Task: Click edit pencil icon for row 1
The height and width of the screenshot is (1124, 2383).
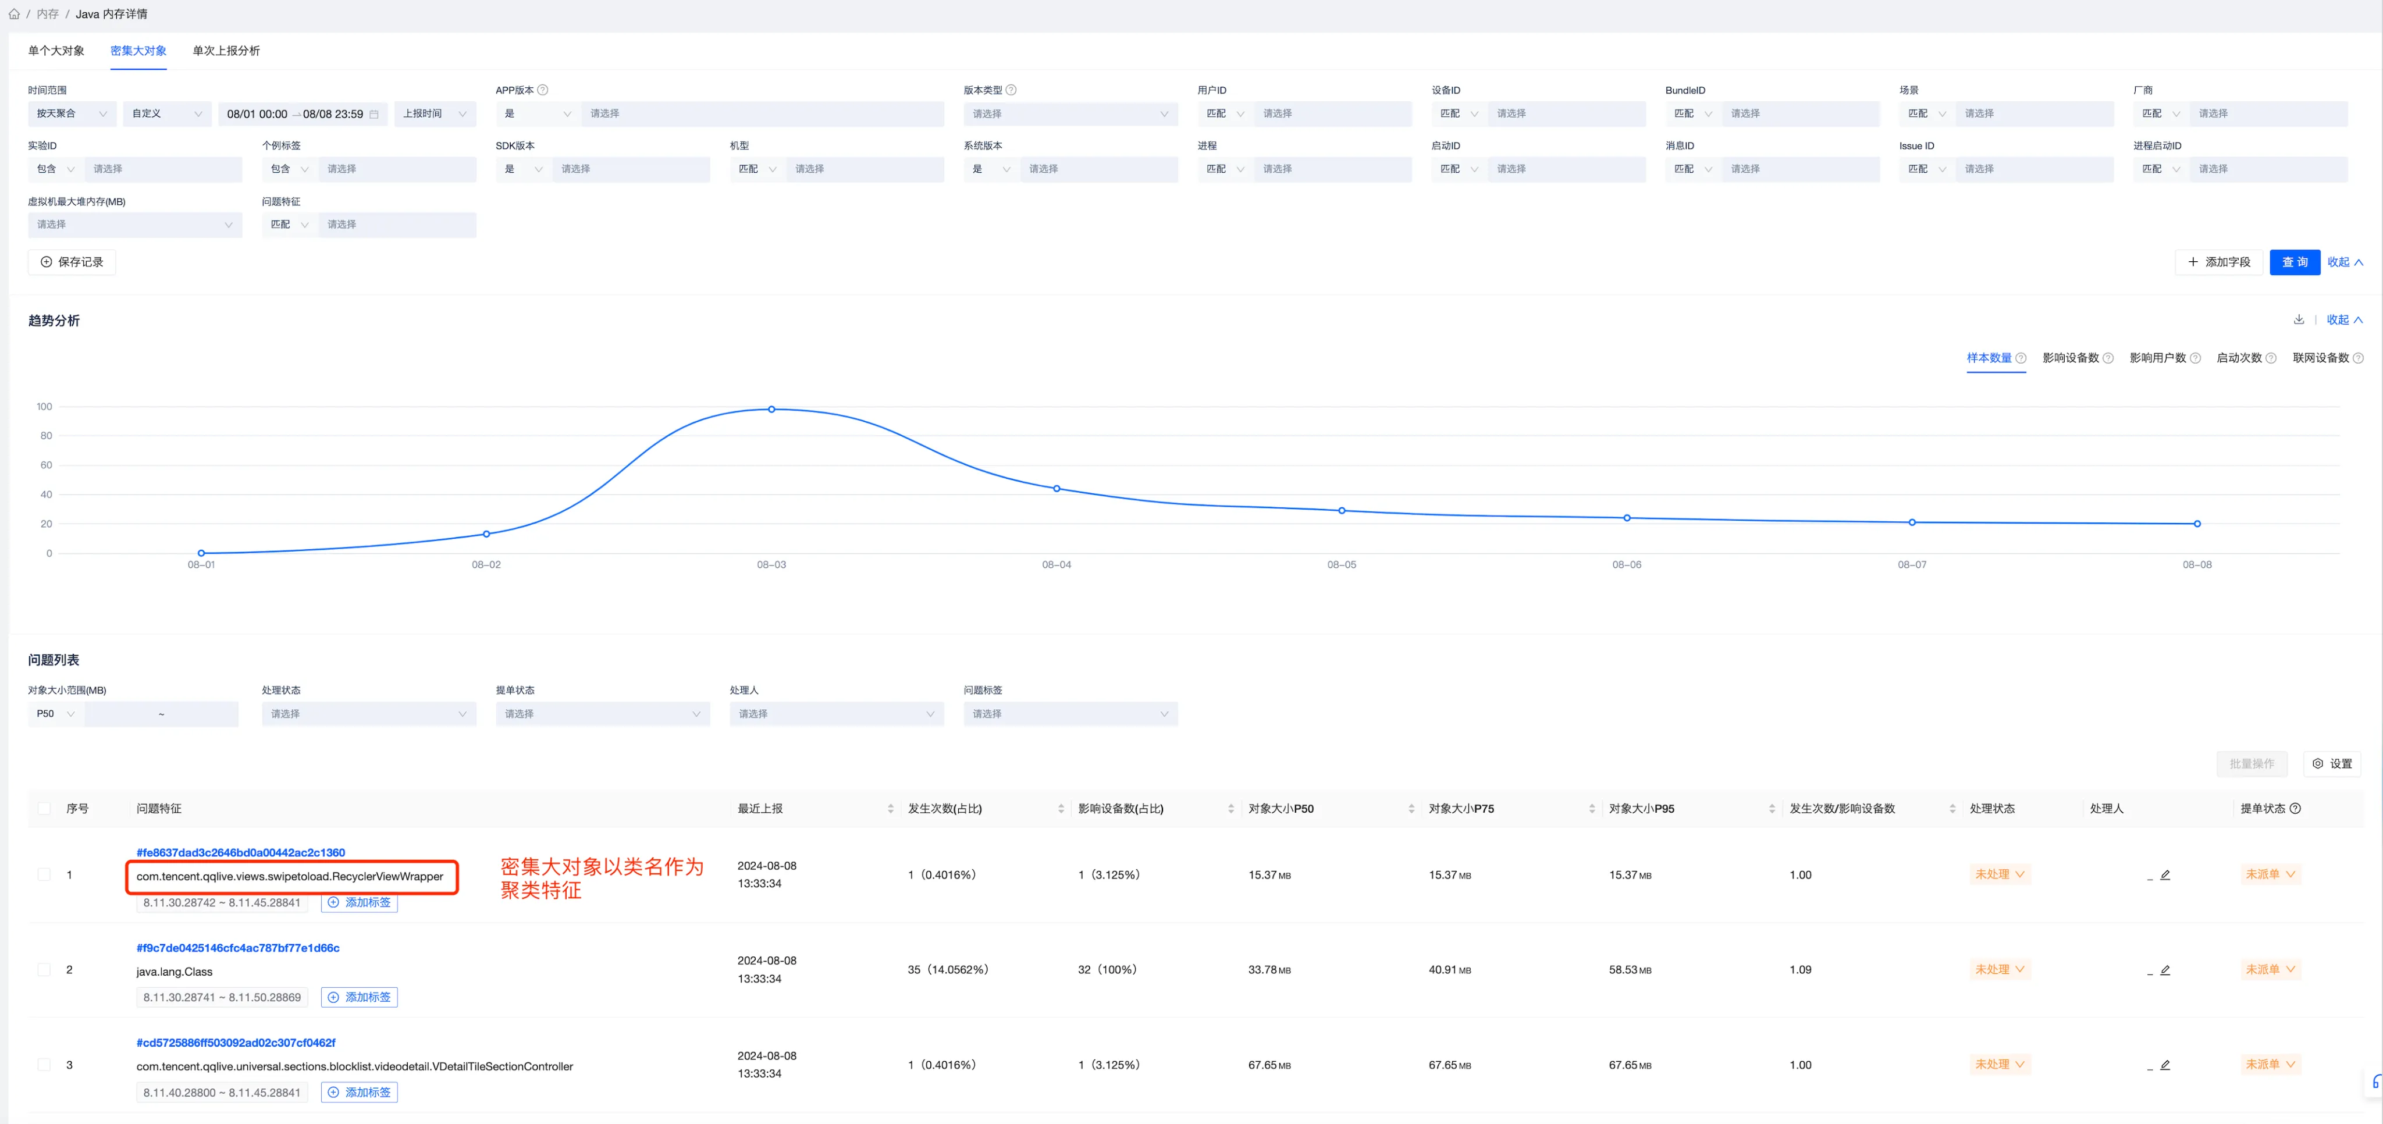Action: (2165, 875)
